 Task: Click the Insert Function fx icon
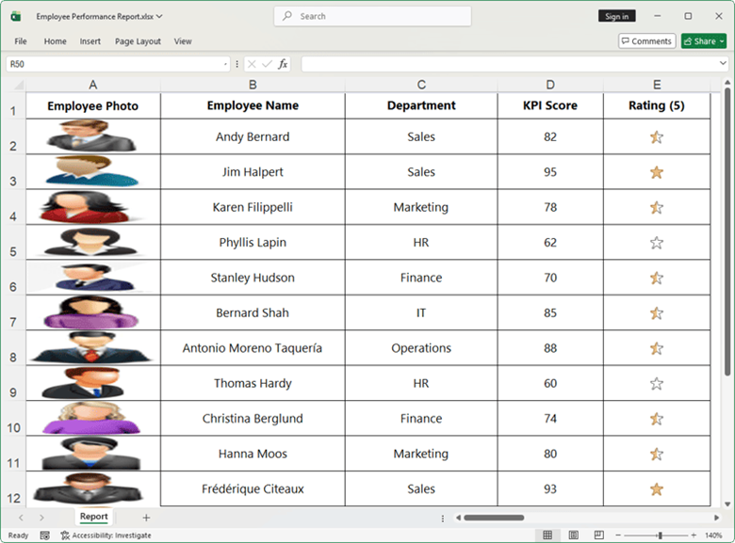point(283,64)
